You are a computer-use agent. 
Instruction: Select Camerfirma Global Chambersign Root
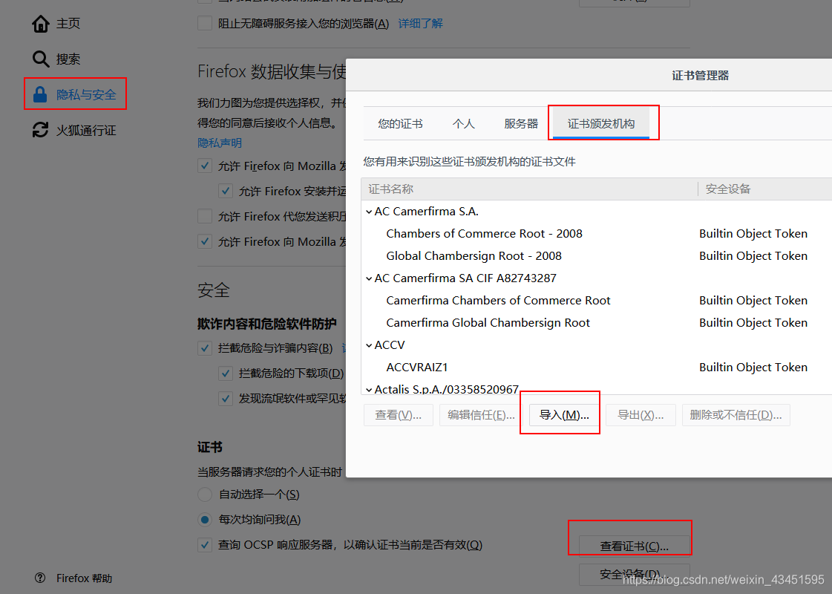coord(488,323)
